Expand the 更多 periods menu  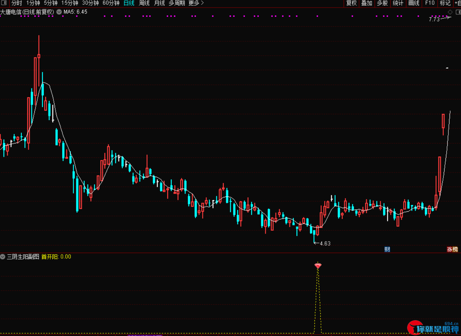(196, 3)
